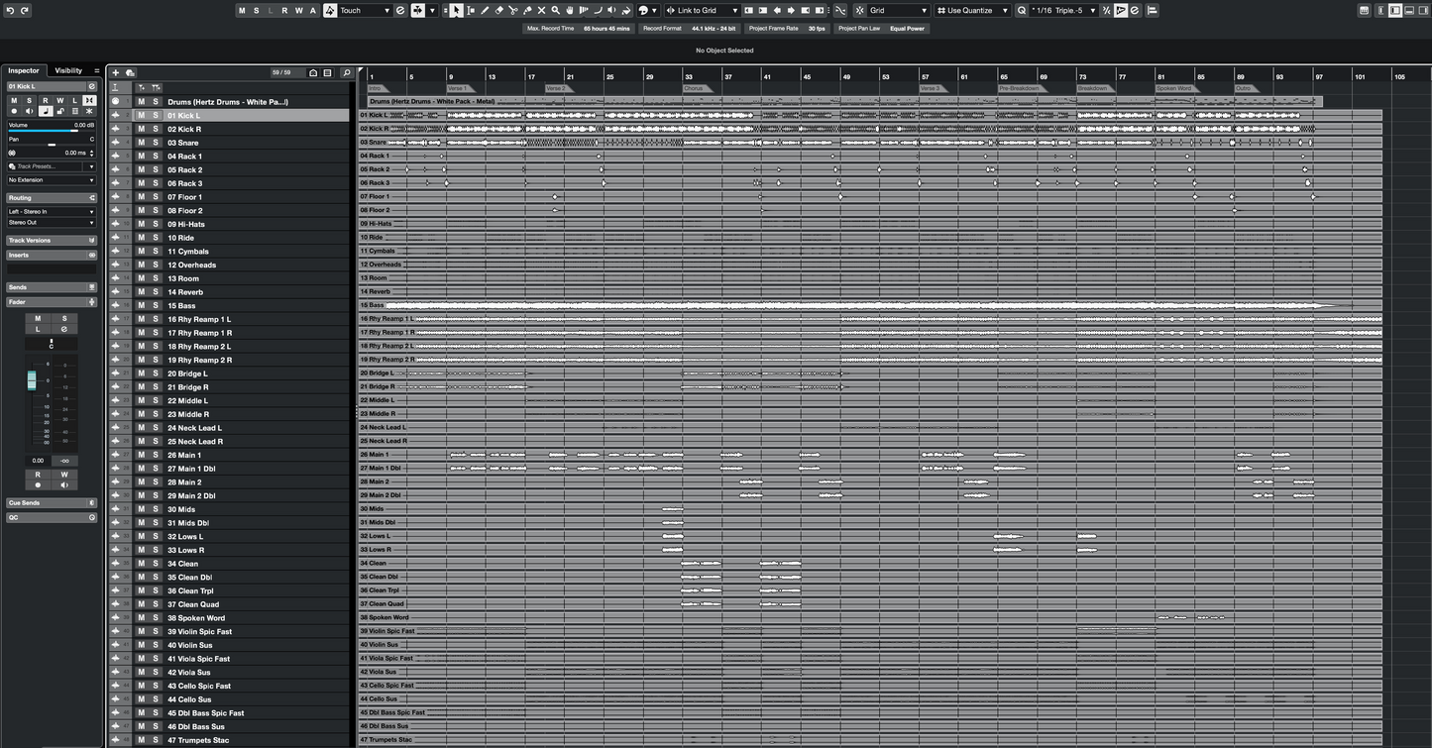The width and height of the screenshot is (1432, 748).
Task: Click the Volume slider in the Inspector
Action: (x=50, y=131)
